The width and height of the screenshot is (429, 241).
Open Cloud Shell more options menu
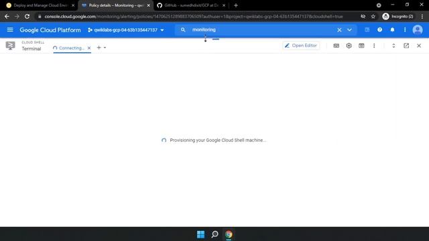[374, 46]
